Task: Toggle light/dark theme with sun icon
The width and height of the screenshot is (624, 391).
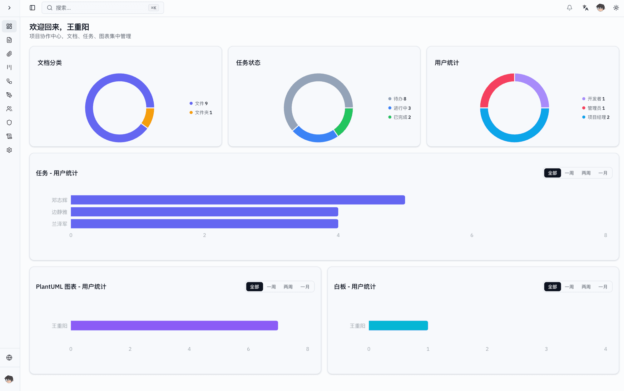Action: pyautogui.click(x=616, y=7)
